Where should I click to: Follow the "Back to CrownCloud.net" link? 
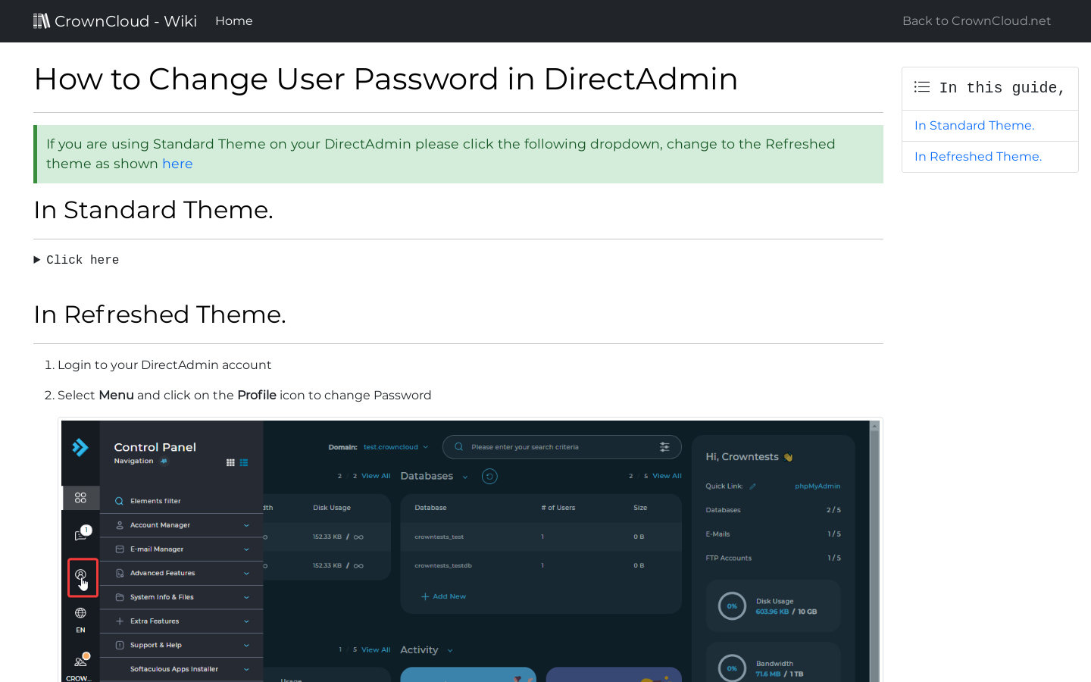pyautogui.click(x=977, y=21)
